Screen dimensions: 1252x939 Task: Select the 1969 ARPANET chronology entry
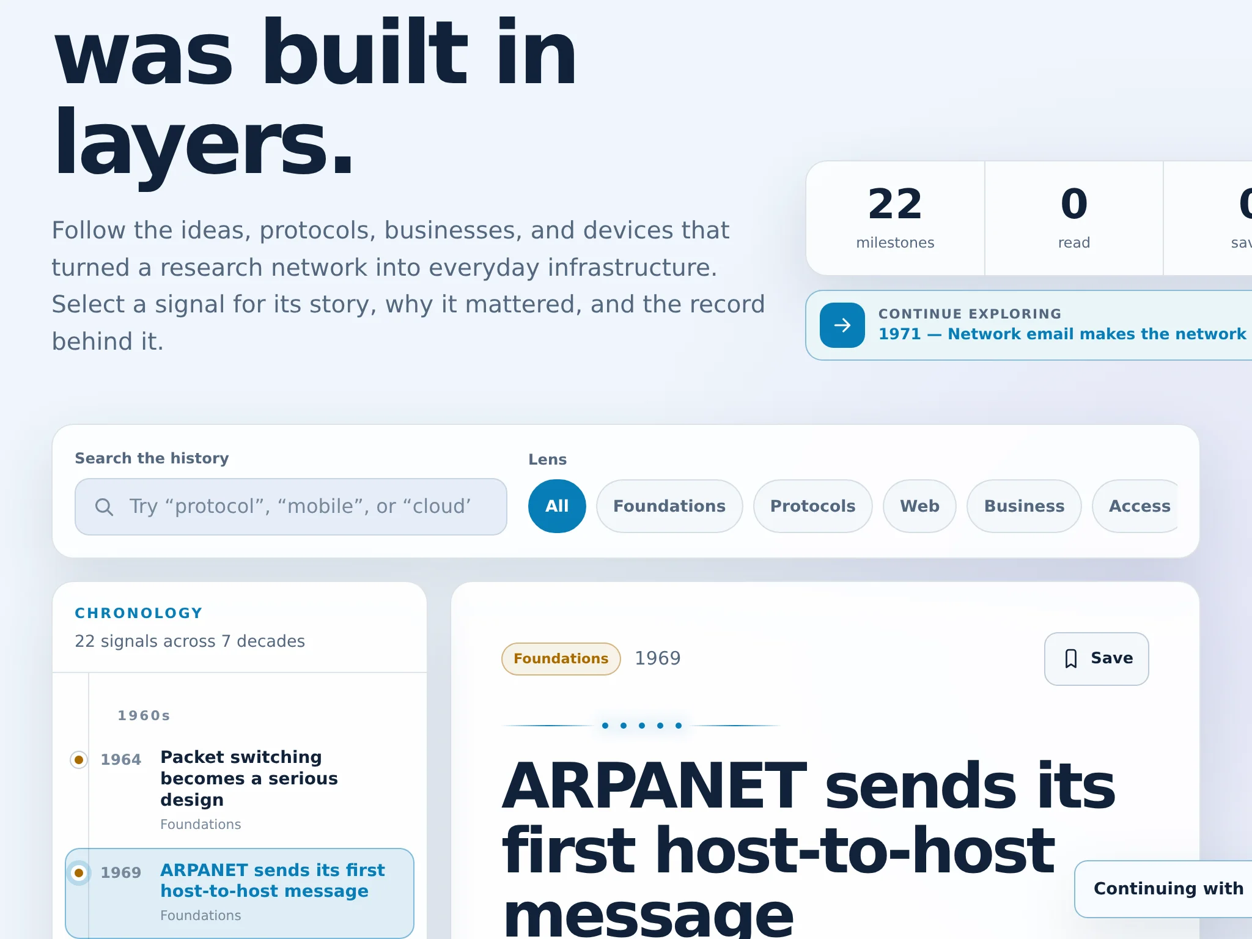(x=240, y=893)
